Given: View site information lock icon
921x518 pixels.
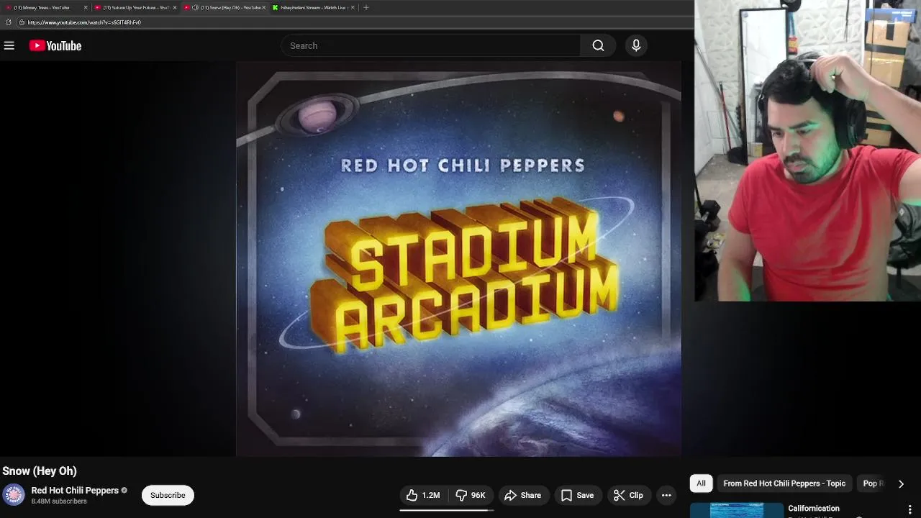Looking at the screenshot, I should point(22,22).
